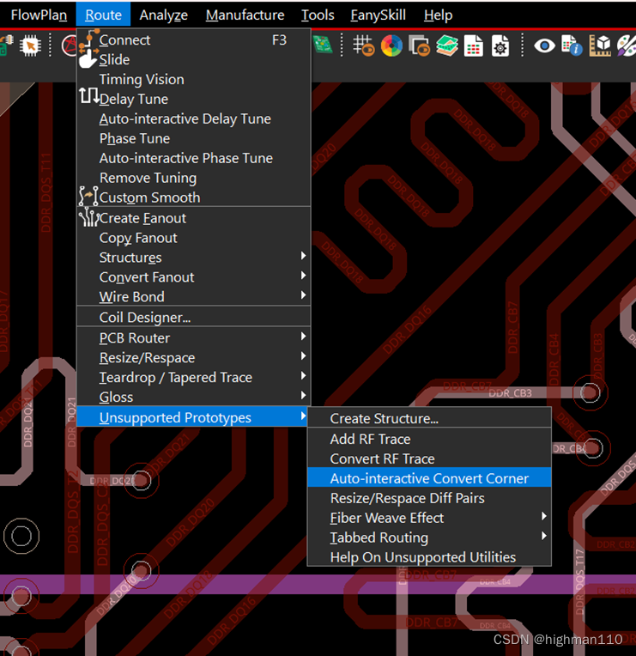Viewport: 636px width, 656px height.
Task: Click the Custom Smooth icon
Action: click(x=89, y=197)
